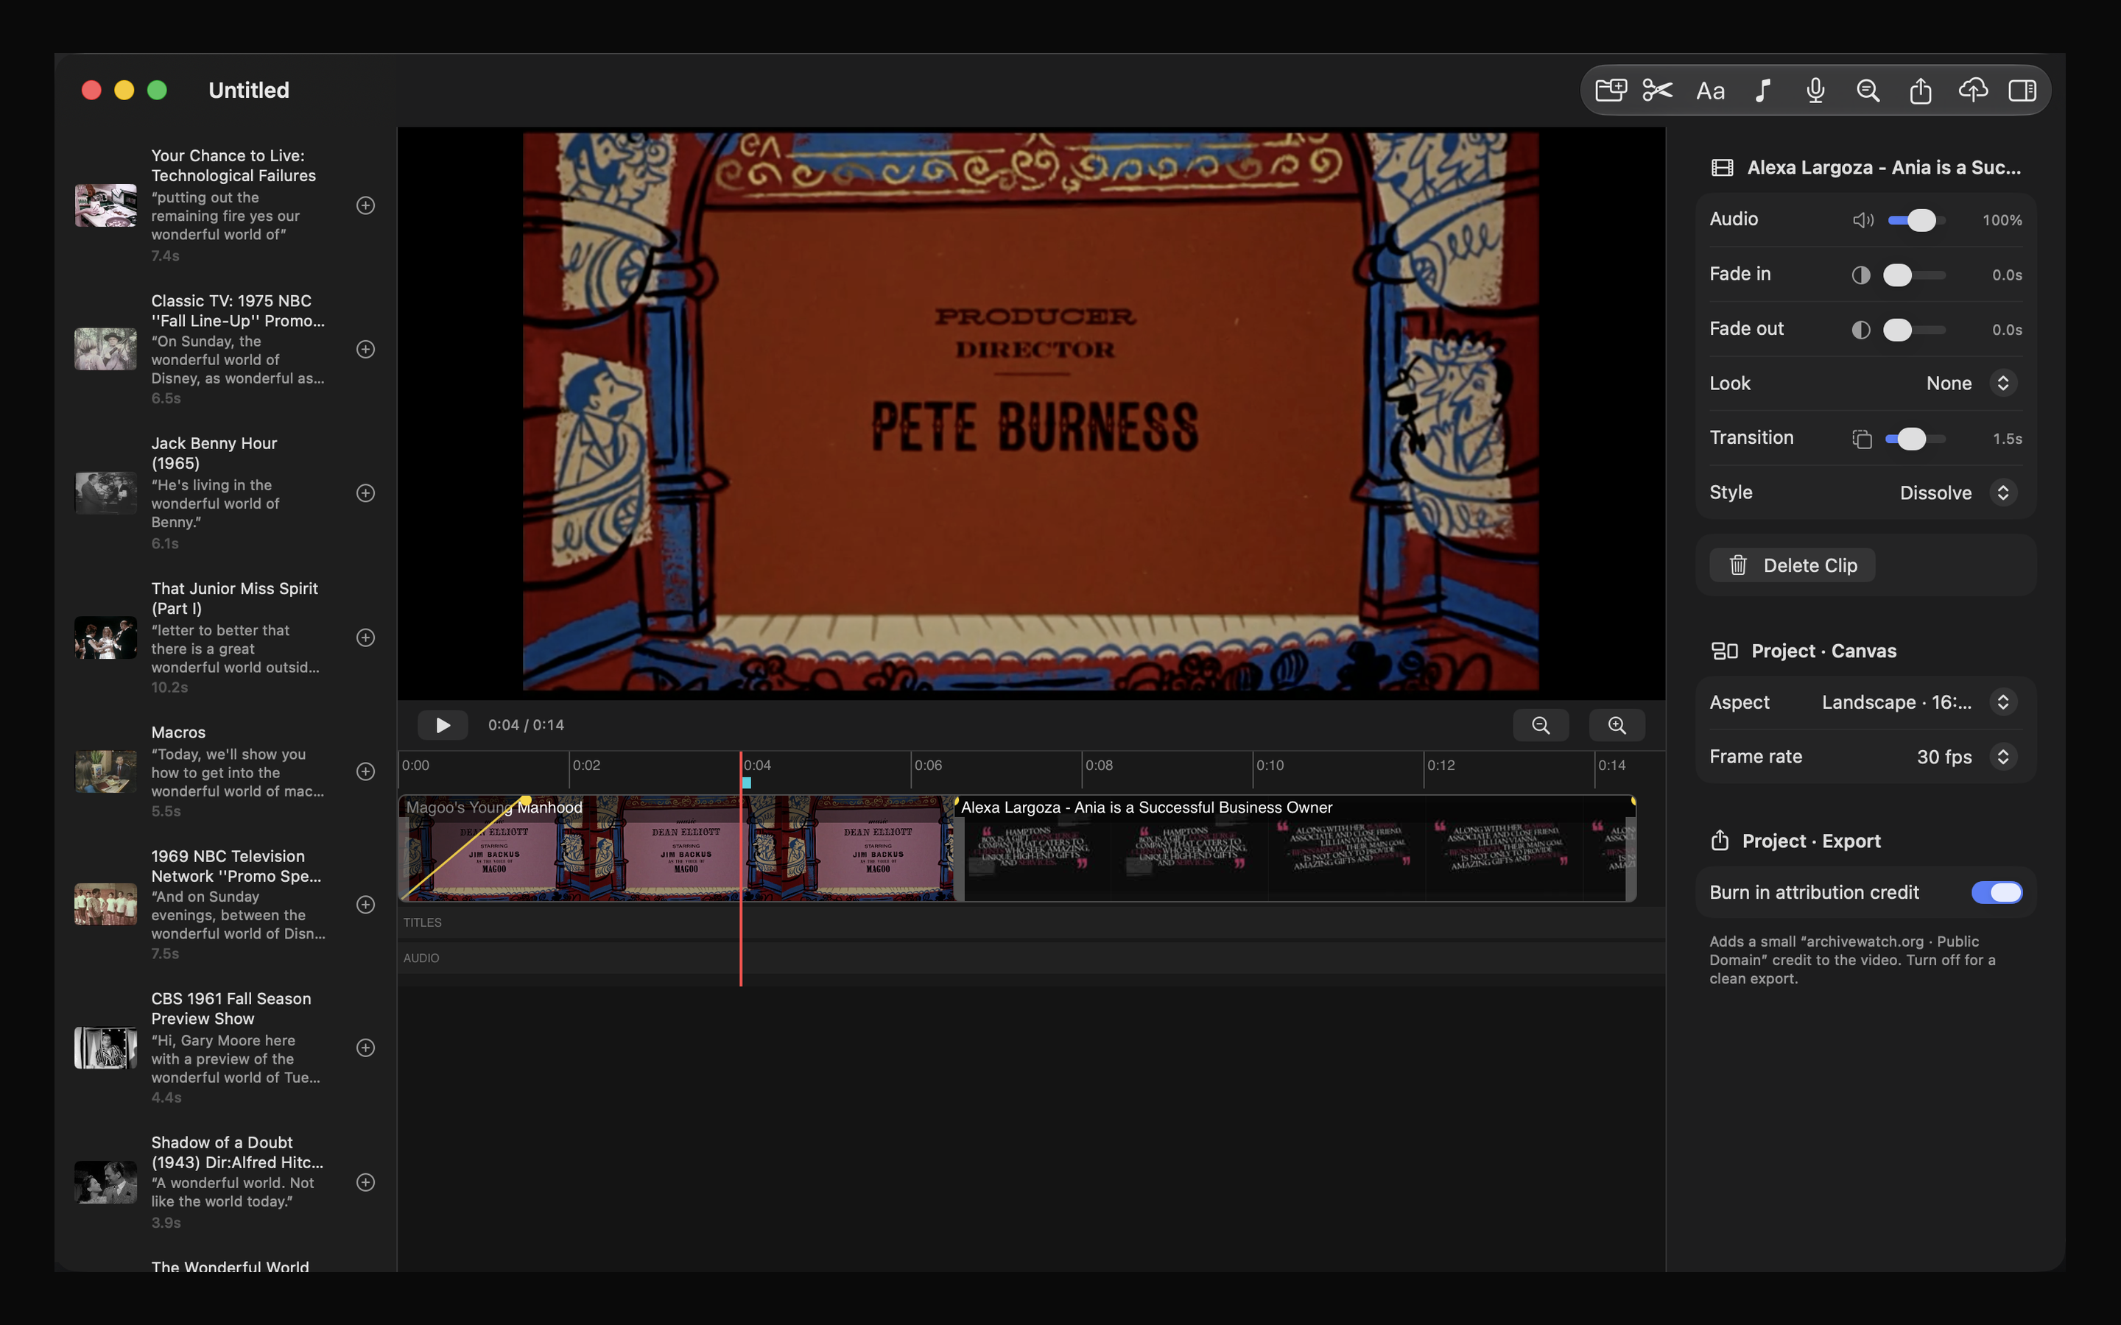
Task: Select the Jack Benny Hour thumbnail
Action: 105,492
